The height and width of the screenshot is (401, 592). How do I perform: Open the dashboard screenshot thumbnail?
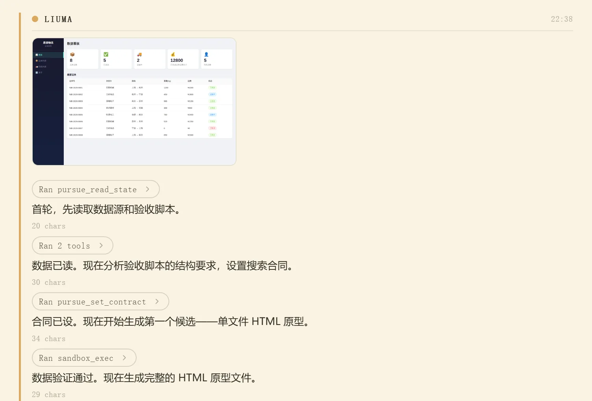click(134, 102)
